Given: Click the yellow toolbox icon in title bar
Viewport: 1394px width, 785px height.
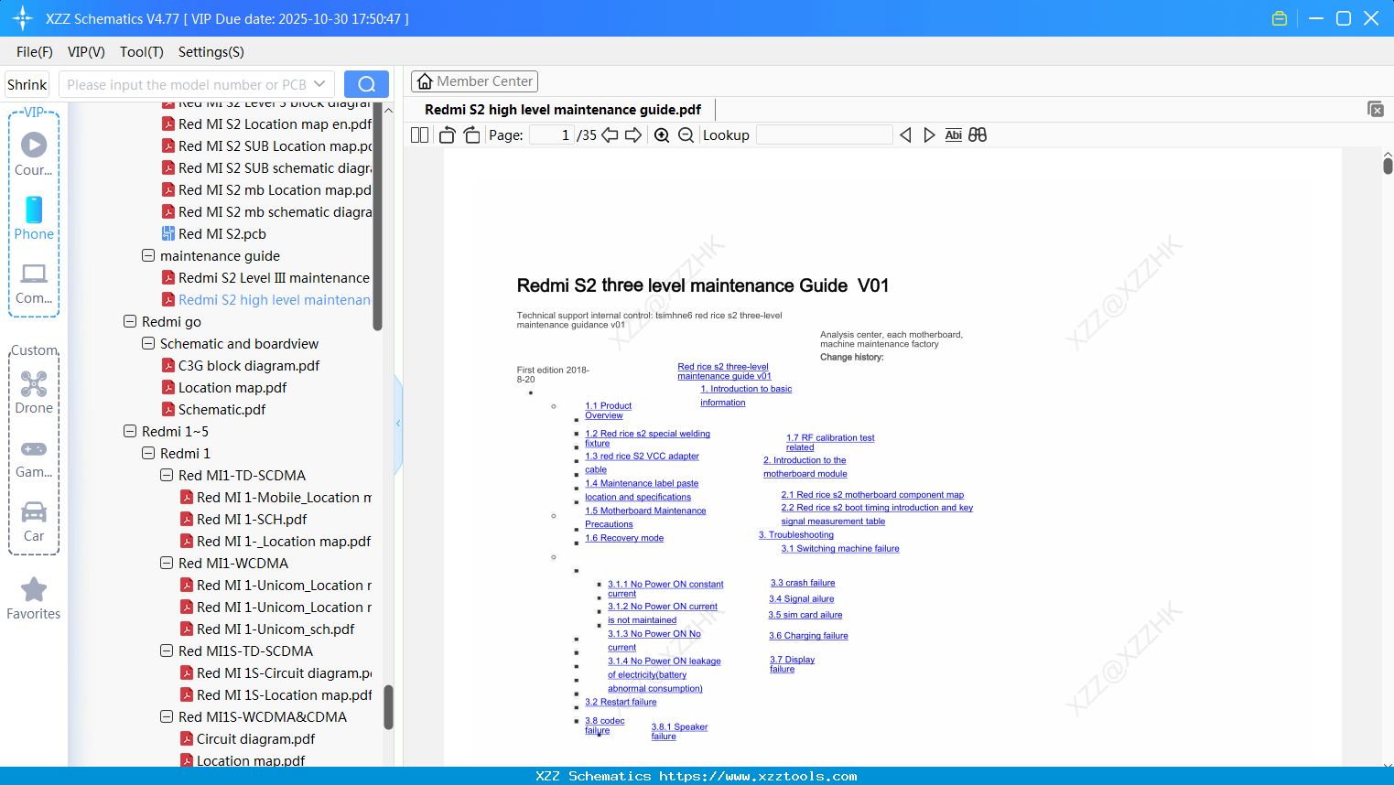Looking at the screenshot, I should tap(1280, 18).
